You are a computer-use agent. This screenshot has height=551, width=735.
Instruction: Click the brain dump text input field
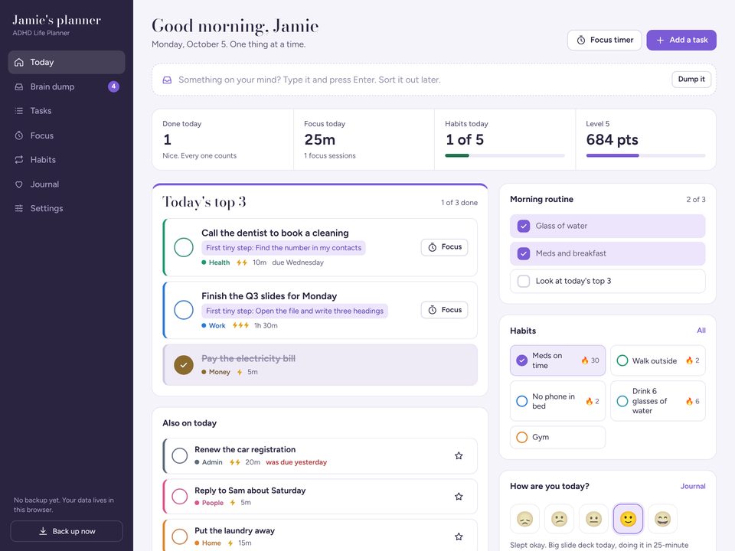(x=422, y=80)
